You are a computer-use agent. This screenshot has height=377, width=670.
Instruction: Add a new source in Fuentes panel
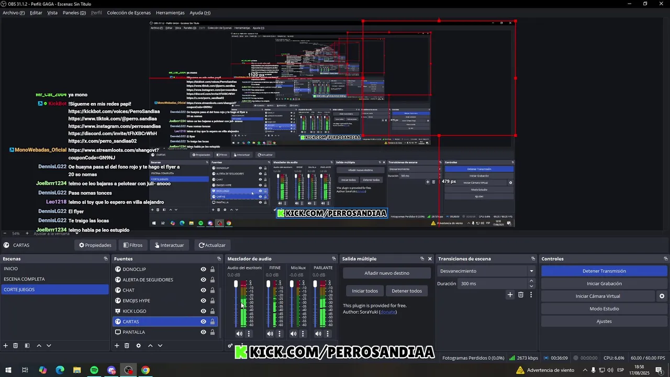117,346
